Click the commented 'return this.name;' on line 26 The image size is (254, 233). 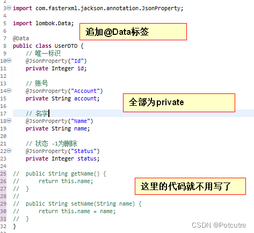point(66,181)
